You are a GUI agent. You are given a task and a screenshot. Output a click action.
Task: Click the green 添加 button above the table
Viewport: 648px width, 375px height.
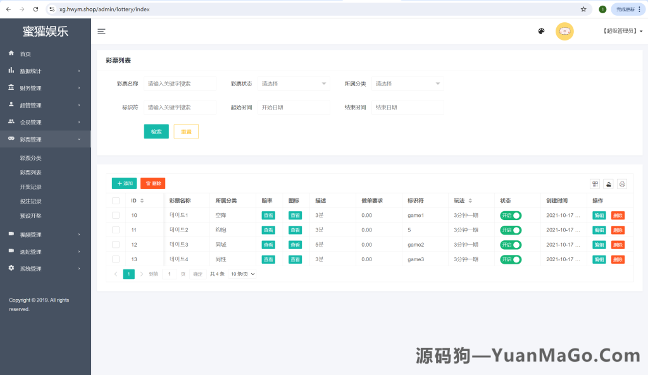[x=124, y=183]
